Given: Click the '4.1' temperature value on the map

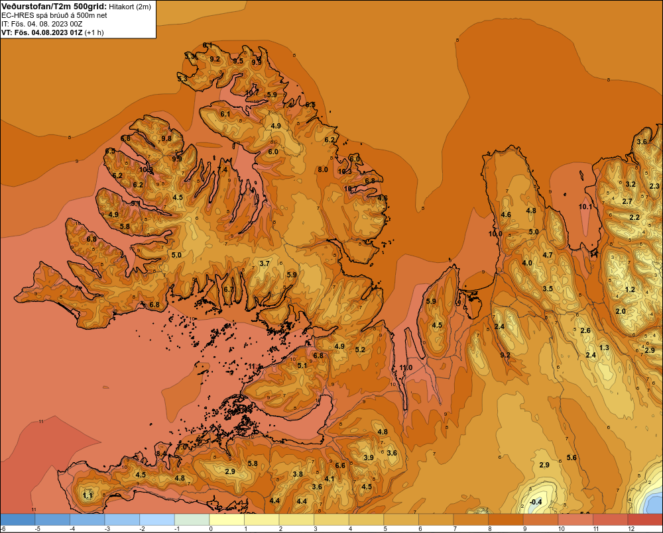Looking at the screenshot, I should pyautogui.click(x=329, y=479).
